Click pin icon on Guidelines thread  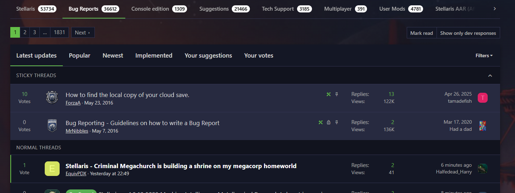click(337, 122)
